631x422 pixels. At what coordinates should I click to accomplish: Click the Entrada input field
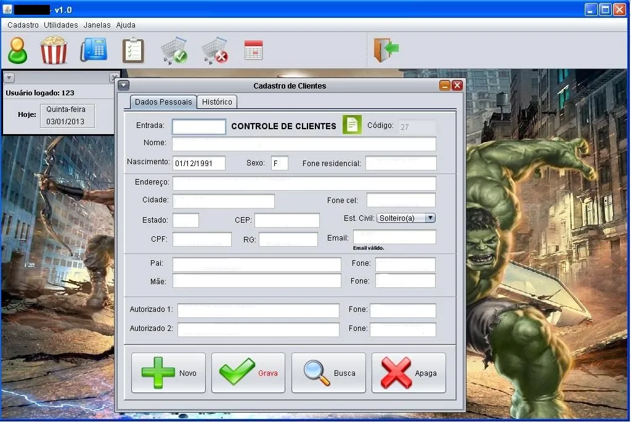click(199, 127)
